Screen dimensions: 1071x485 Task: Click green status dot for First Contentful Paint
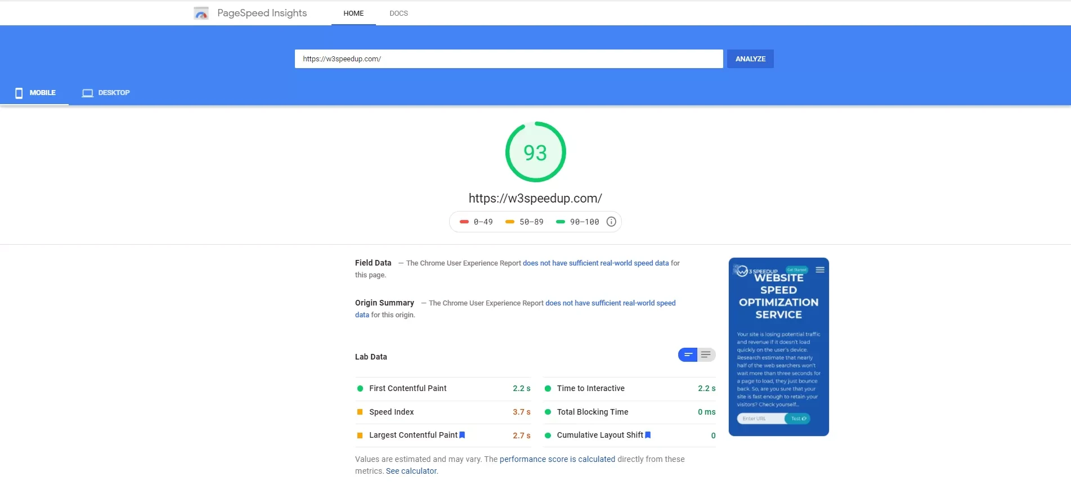point(360,388)
